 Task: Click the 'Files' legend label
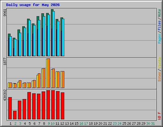(x=159, y=25)
